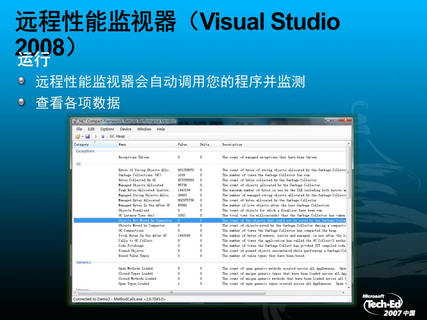Sort by the Delta column header
This screenshot has width=427, height=320.
coord(209,145)
